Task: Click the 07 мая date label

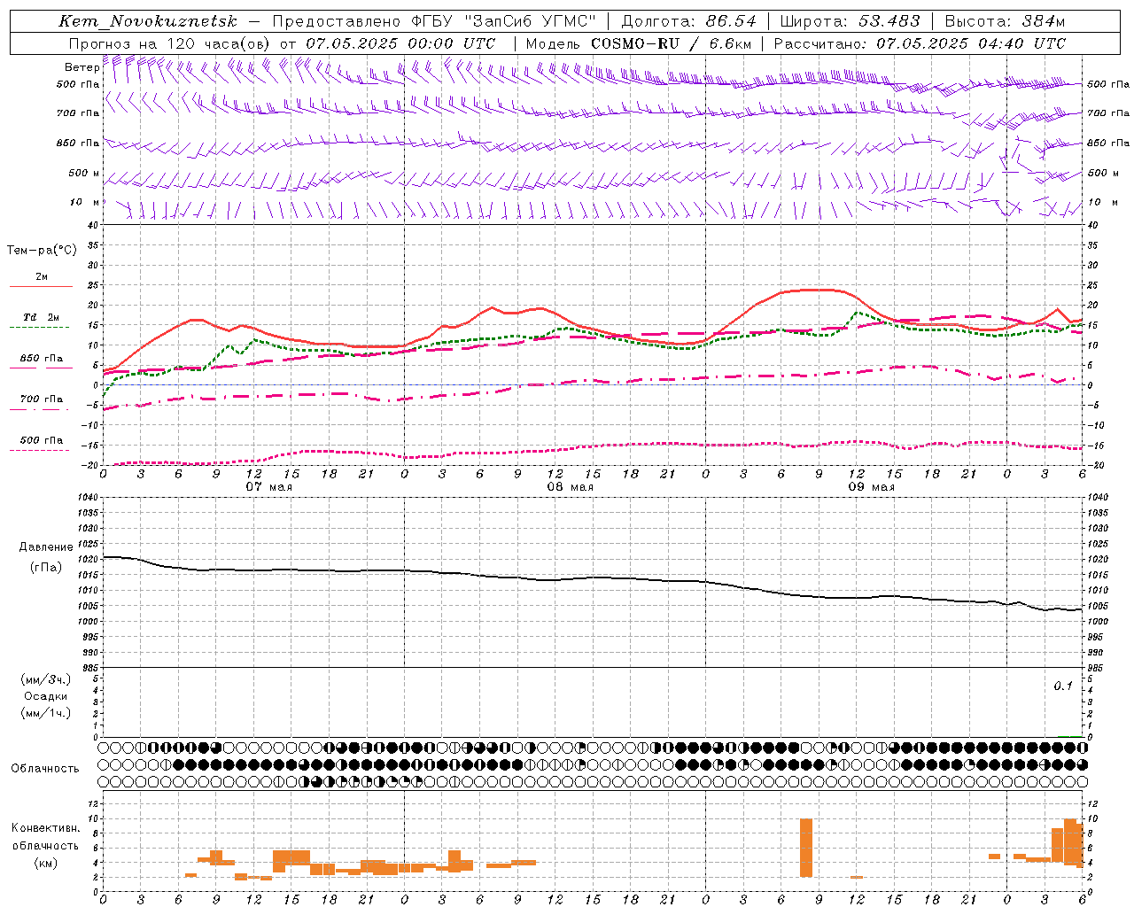Action: coord(269,487)
